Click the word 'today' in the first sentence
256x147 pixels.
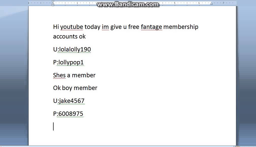[x=92, y=27]
